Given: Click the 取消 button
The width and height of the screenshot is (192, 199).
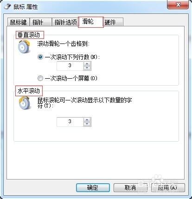Looking at the screenshot, I should 130,187.
